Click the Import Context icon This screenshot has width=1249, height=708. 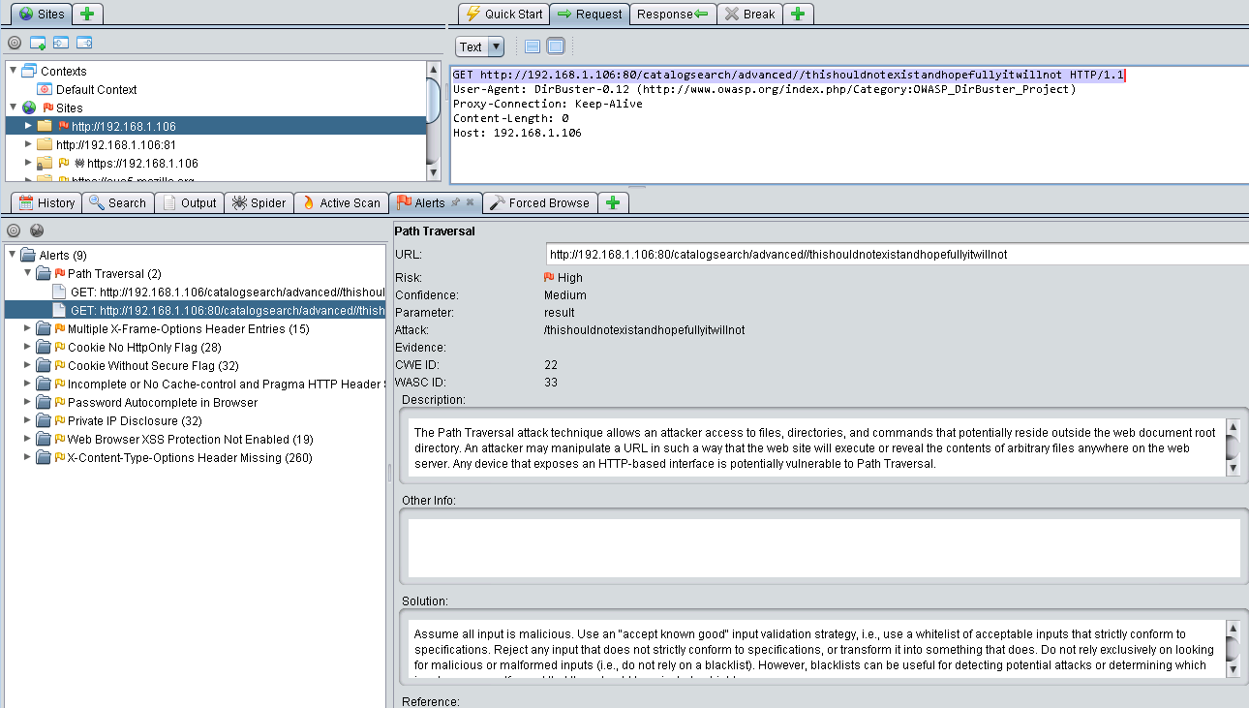click(61, 44)
